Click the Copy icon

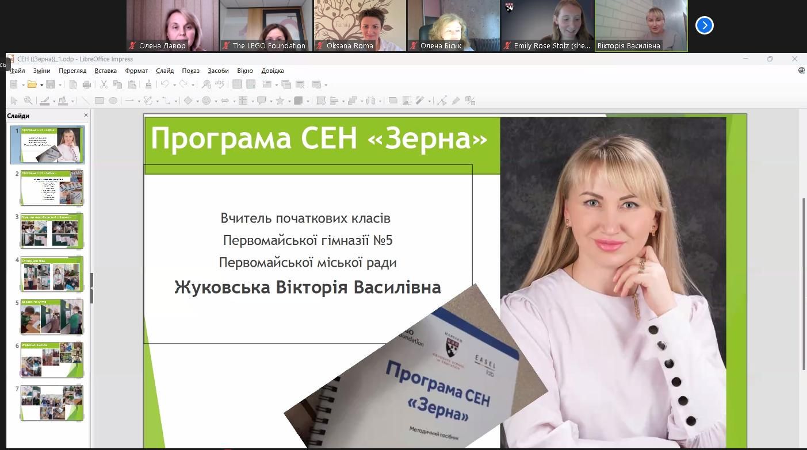click(x=117, y=84)
